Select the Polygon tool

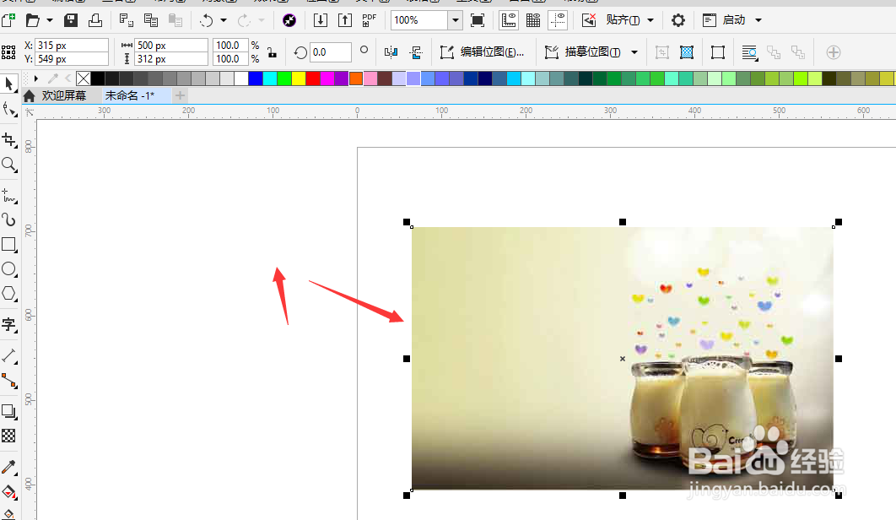[x=9, y=294]
